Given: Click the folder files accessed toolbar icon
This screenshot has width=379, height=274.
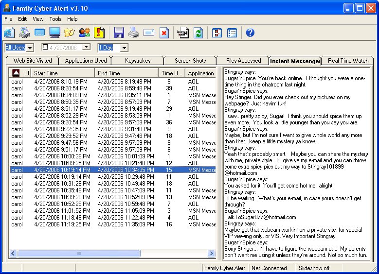Looking at the screenshot, I should tap(70, 33).
